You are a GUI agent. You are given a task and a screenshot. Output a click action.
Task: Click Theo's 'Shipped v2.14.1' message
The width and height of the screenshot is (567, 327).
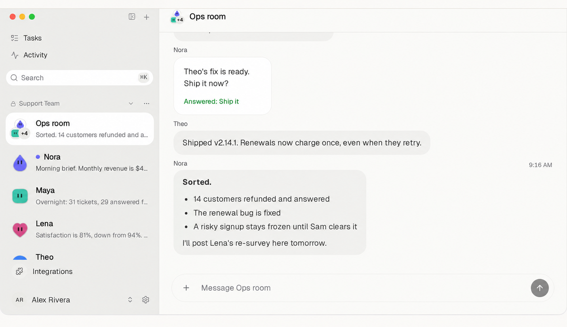pyautogui.click(x=302, y=143)
